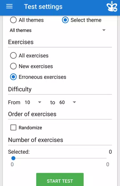The image size is (120, 186).
Task: Expand the All themes dropdown arrow
Action: click(104, 30)
